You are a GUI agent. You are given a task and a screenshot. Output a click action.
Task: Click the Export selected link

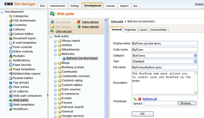point(90,27)
